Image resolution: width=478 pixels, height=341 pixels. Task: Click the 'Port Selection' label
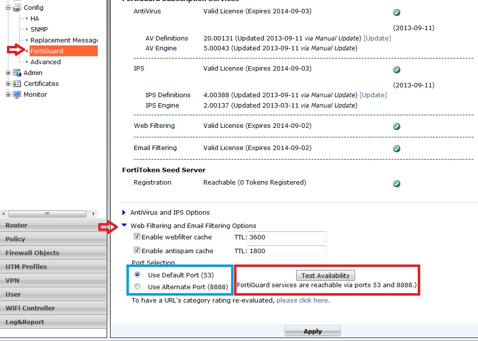[153, 263]
